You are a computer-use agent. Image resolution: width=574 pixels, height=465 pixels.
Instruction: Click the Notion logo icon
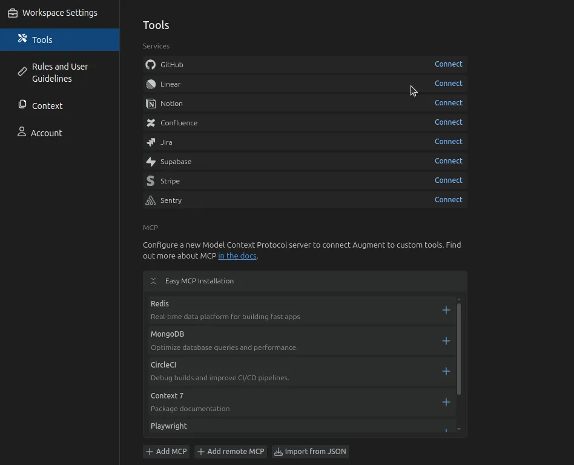pos(150,104)
